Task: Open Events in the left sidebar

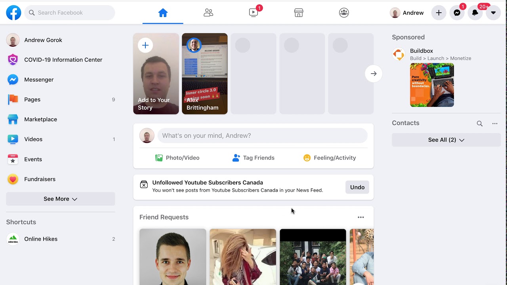Action: 61,159
